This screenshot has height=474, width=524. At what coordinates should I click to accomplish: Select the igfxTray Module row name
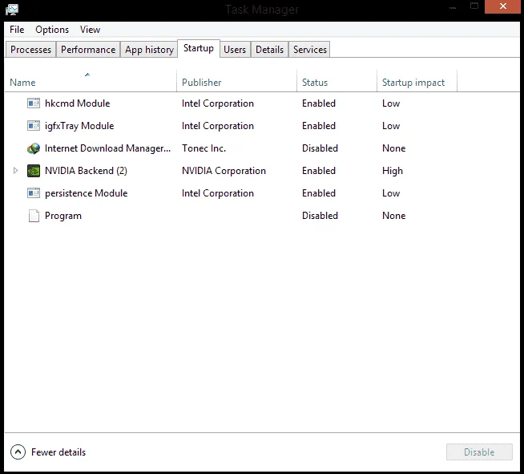[x=79, y=126]
